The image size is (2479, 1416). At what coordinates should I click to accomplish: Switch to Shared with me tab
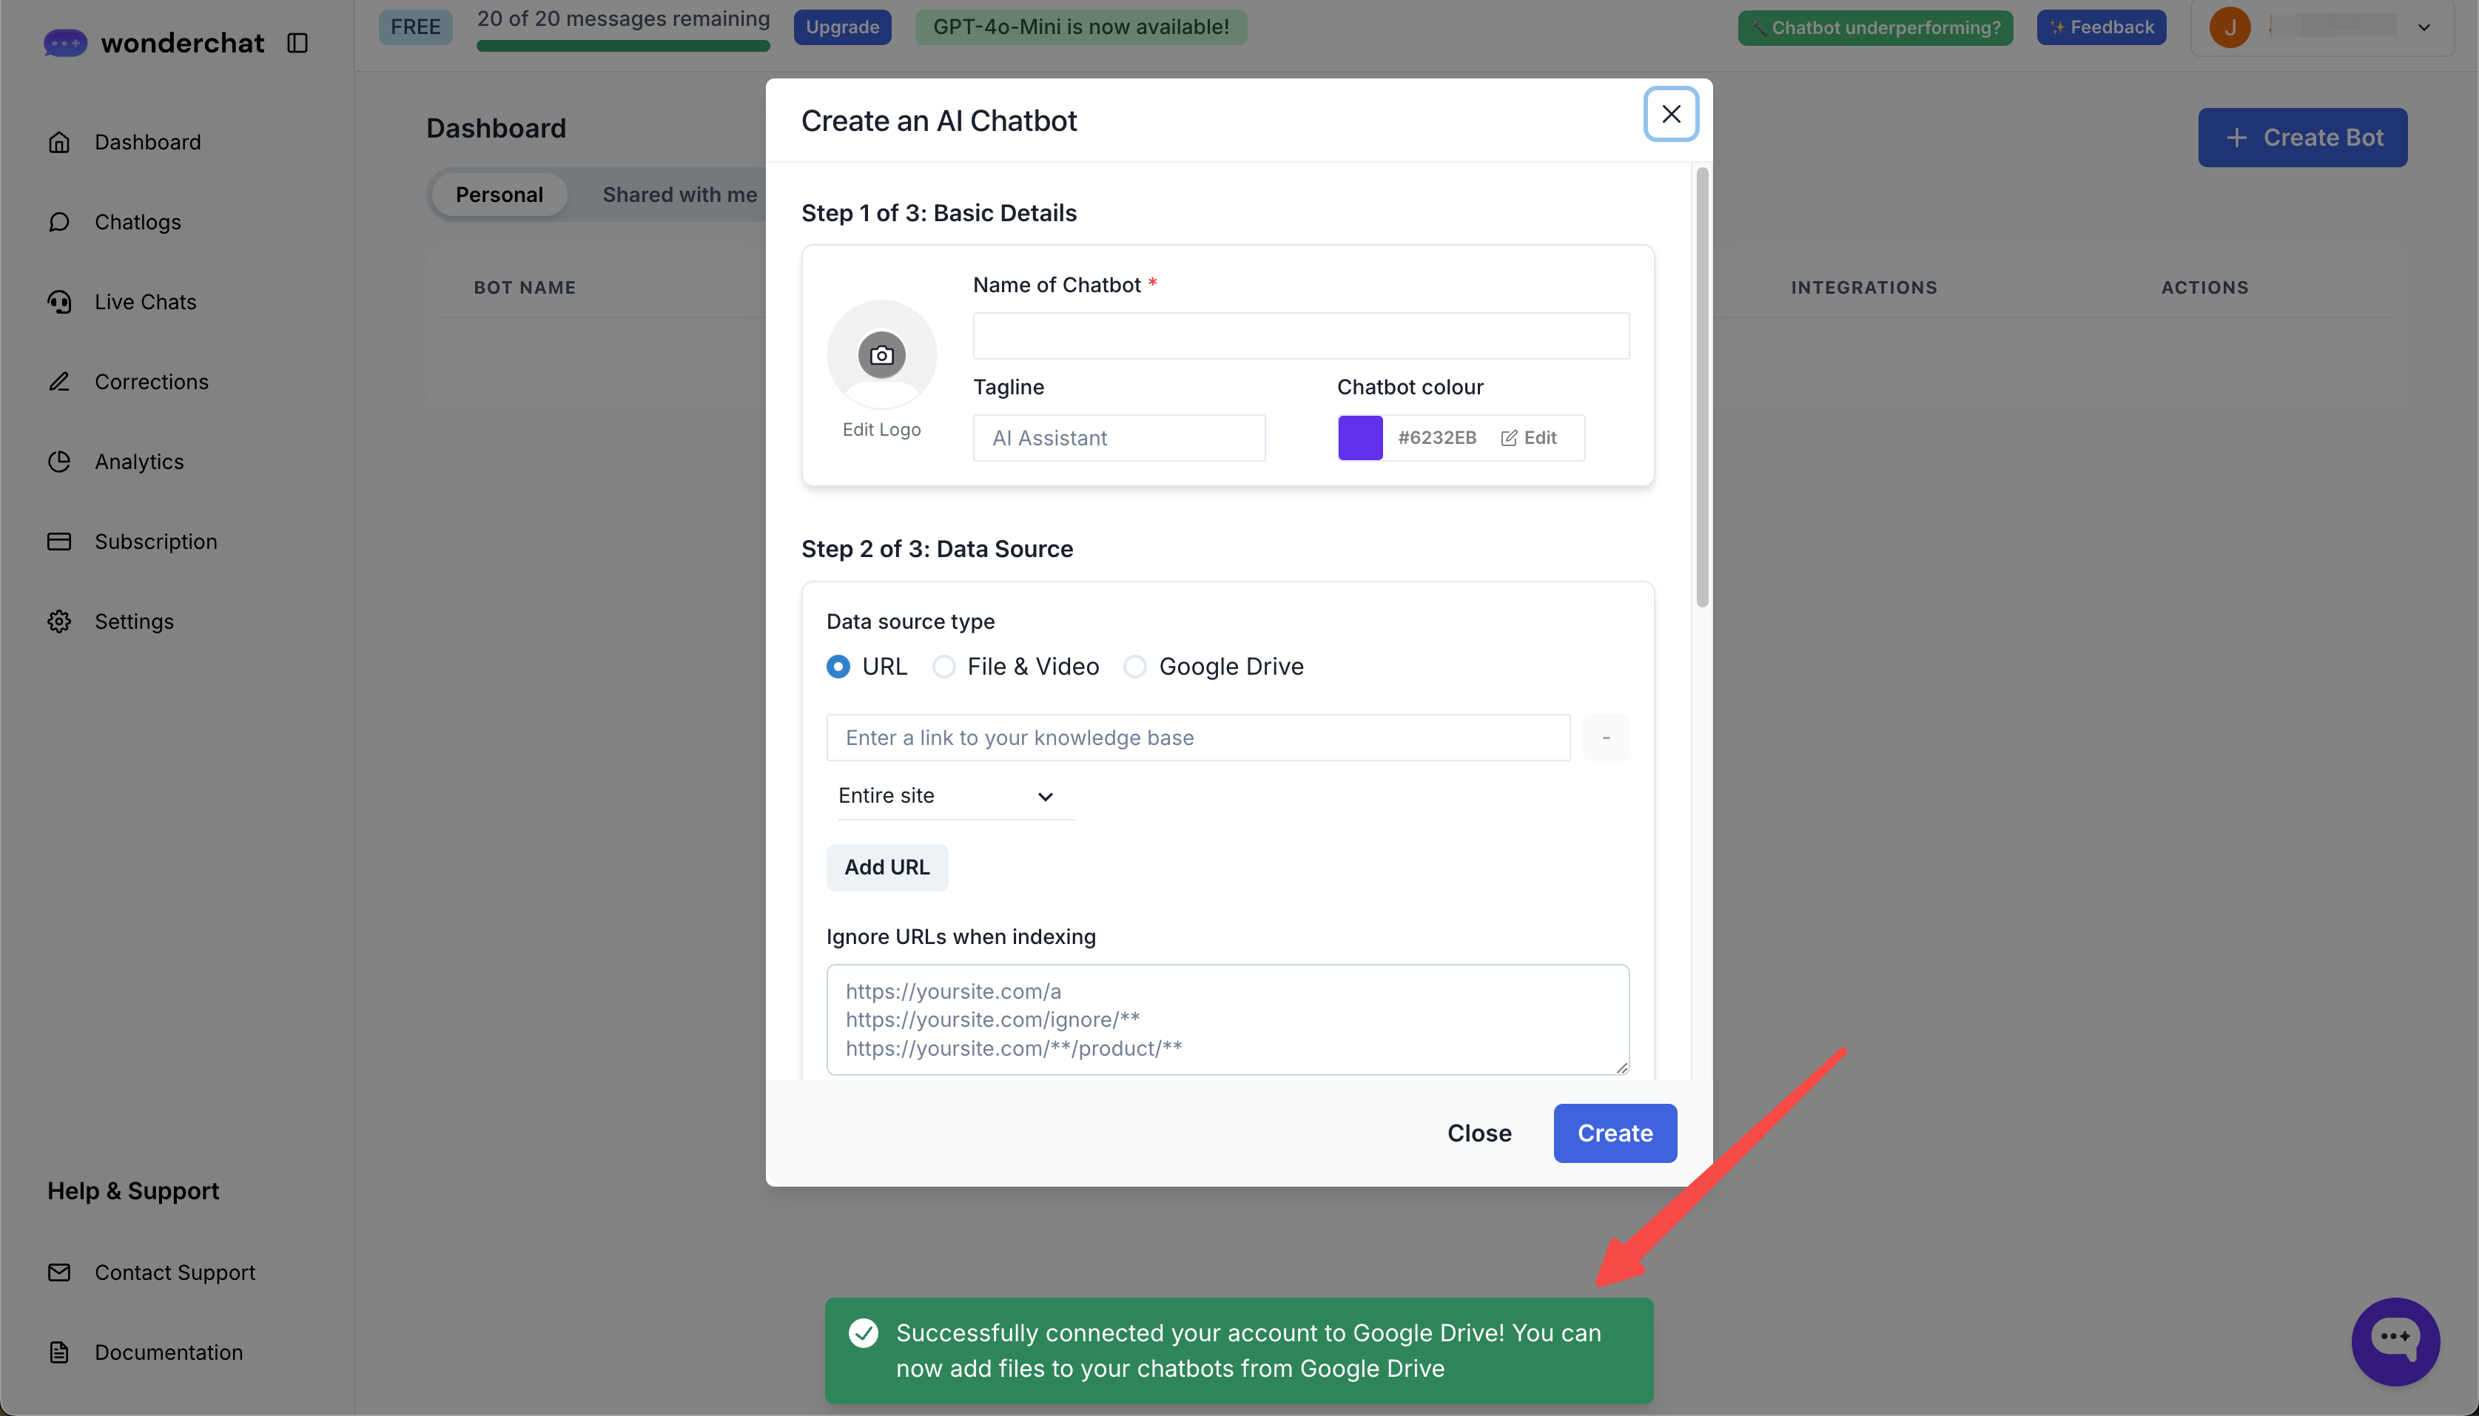click(x=679, y=195)
